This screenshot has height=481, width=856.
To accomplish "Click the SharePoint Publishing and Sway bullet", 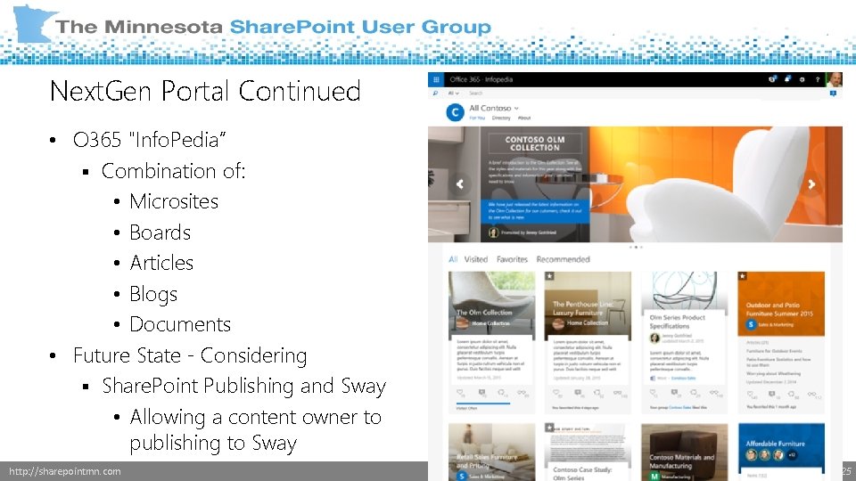I will 244,386.
